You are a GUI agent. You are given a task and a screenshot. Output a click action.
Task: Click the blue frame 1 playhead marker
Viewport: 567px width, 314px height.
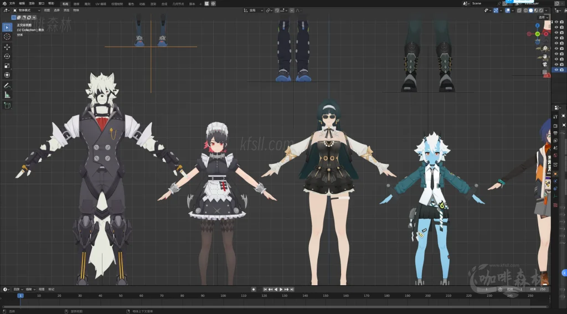[x=20, y=296]
